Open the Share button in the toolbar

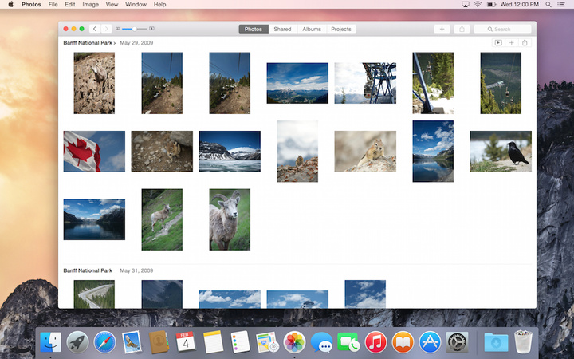[462, 29]
